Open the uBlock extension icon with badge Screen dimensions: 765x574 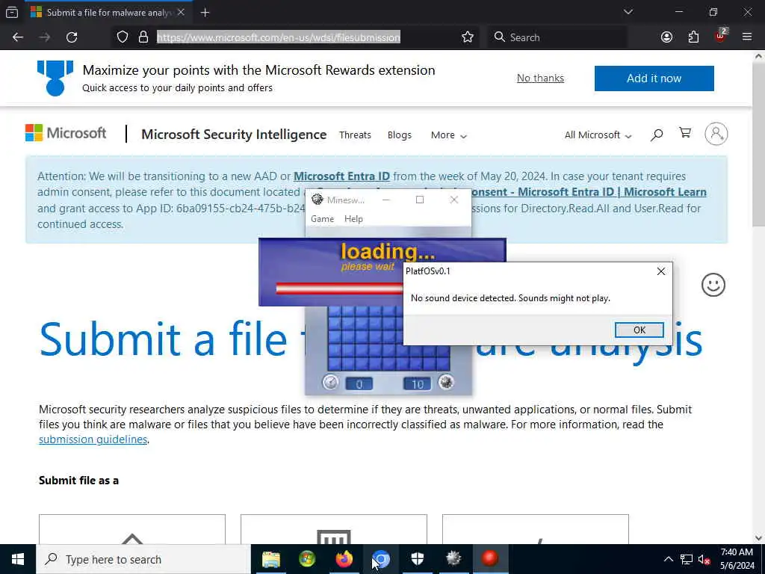(x=721, y=36)
